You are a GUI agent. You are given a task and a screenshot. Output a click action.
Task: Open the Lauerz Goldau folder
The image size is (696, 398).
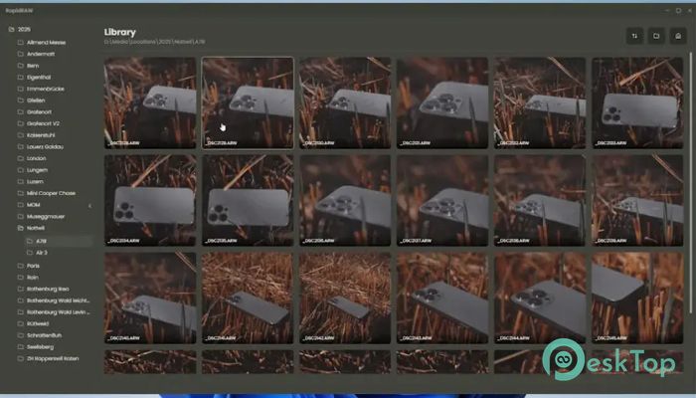(45, 146)
